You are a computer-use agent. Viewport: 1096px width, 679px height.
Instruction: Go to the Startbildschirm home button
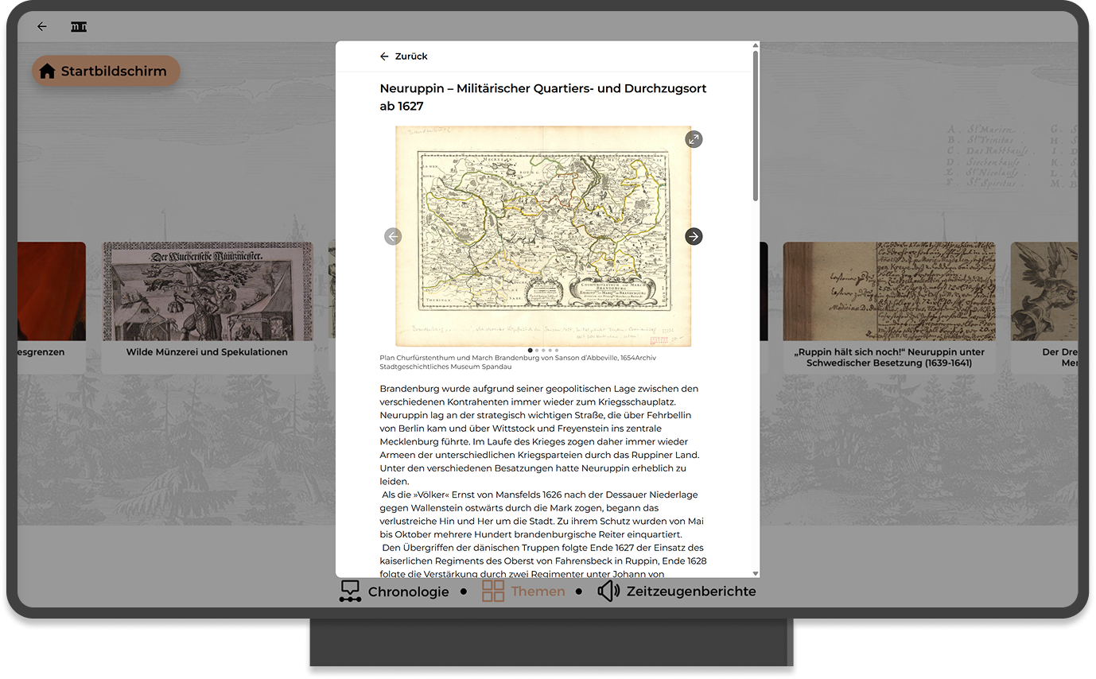pyautogui.click(x=106, y=71)
